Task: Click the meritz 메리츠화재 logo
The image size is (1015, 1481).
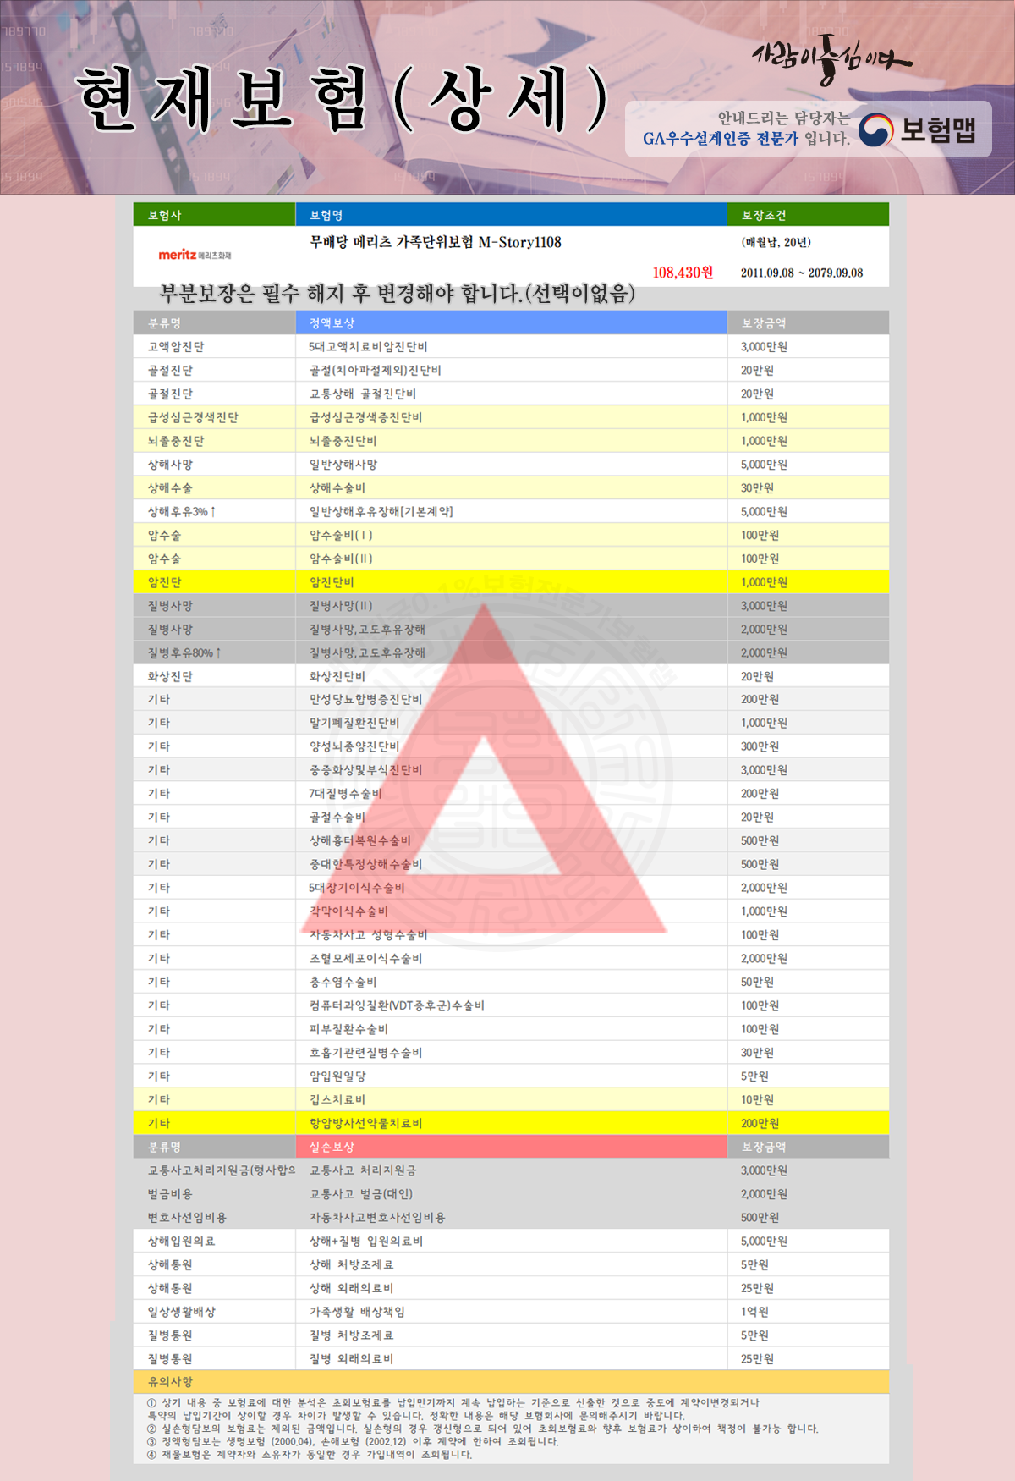Action: (195, 255)
